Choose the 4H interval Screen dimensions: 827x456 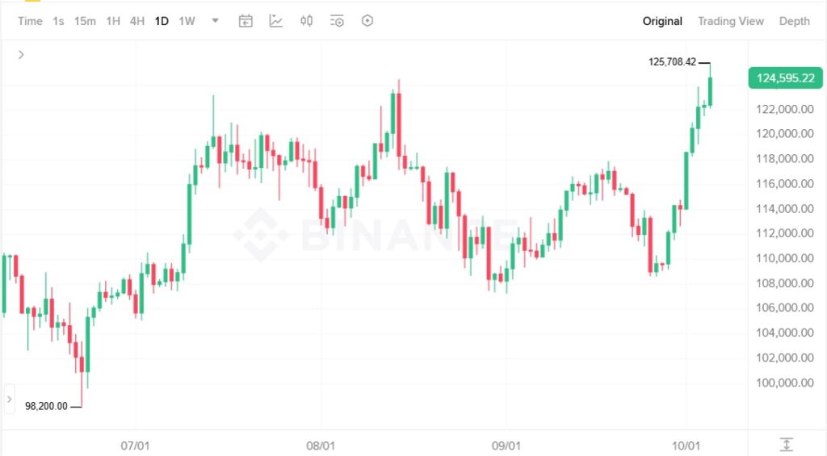tap(137, 21)
